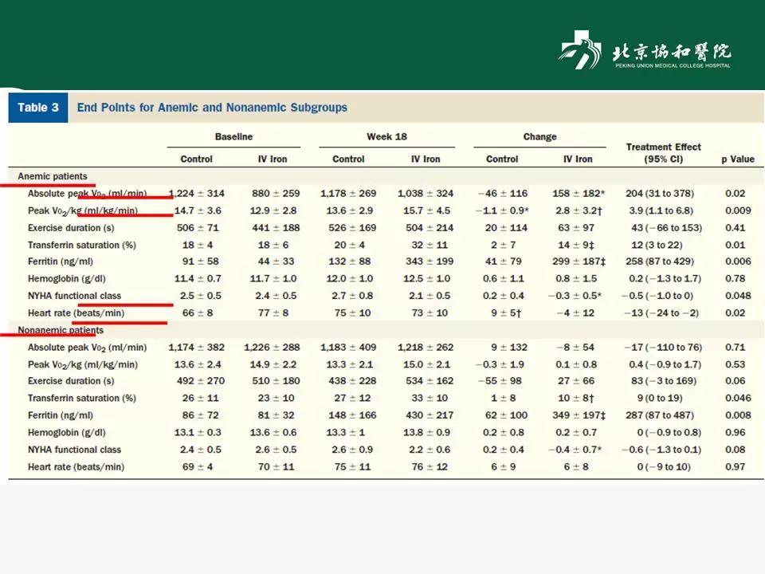Select the anemic Transferrin saturation (%) row label
Image resolution: width=765 pixels, height=574 pixels.
click(82, 245)
